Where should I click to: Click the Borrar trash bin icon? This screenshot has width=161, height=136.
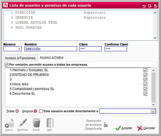click(36, 123)
